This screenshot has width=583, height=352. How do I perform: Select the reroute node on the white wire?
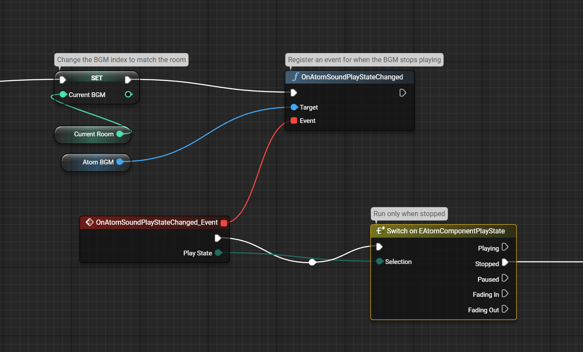click(x=313, y=262)
